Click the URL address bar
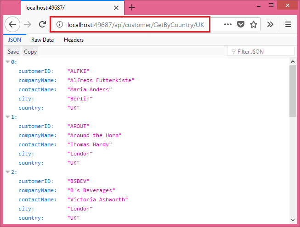 [138, 24]
